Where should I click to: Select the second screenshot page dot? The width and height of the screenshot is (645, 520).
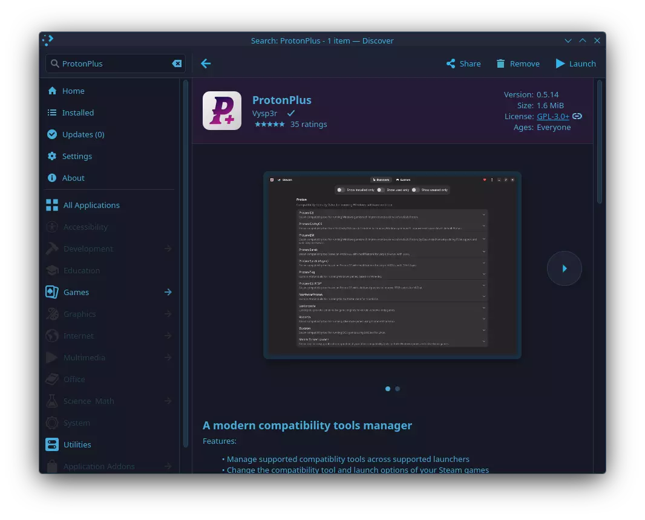pos(398,389)
